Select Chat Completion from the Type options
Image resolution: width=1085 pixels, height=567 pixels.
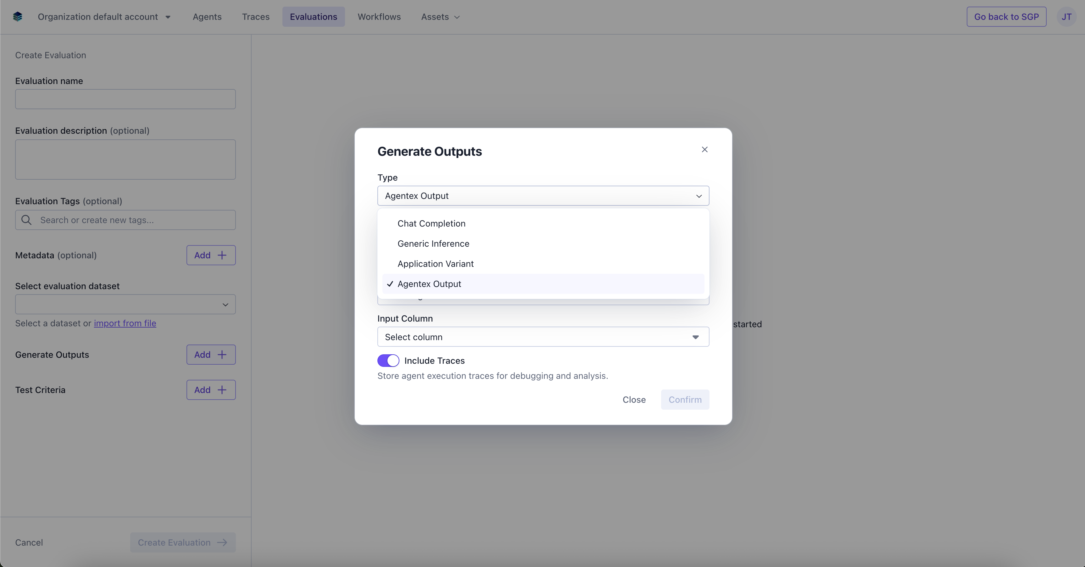pos(431,223)
